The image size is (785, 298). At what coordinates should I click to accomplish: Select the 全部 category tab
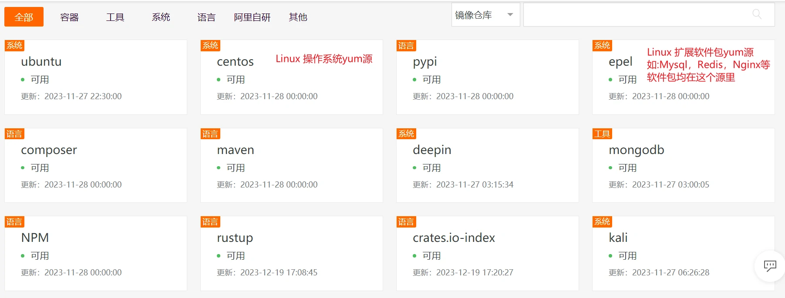tap(24, 17)
